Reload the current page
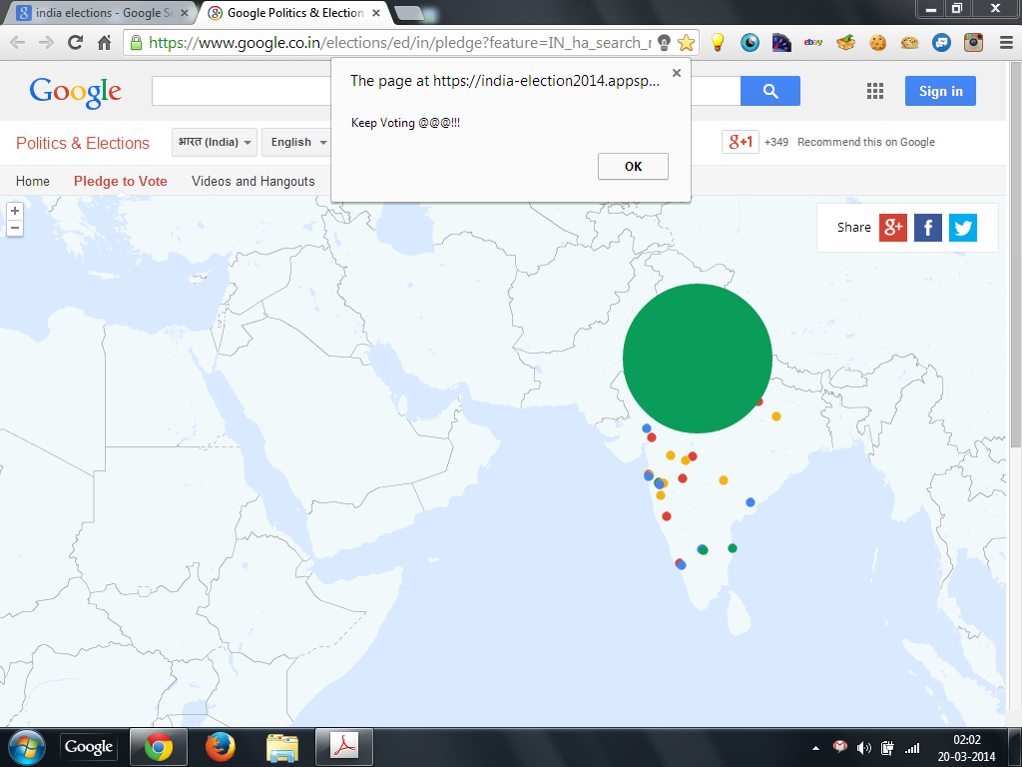 click(x=76, y=43)
